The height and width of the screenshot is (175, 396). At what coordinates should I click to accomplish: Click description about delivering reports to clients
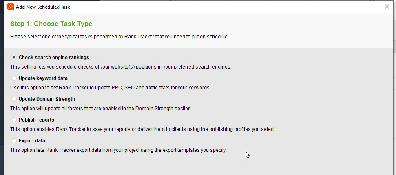(143, 129)
